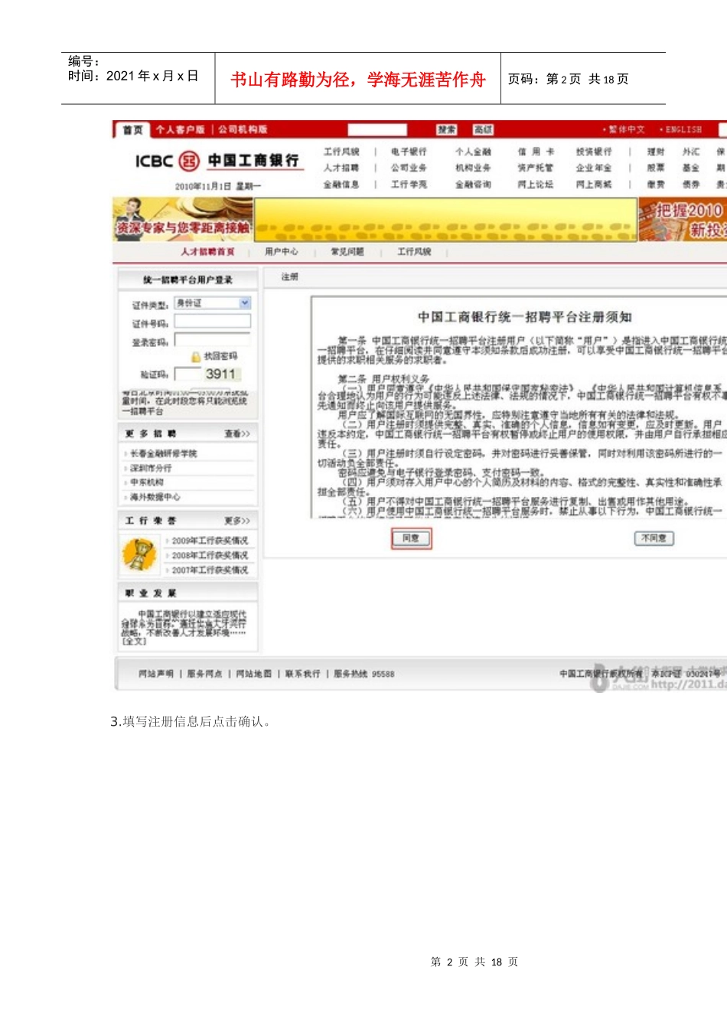The height and width of the screenshot is (1029, 727).
Task: Click the captcha image 3911
Action: (x=220, y=374)
